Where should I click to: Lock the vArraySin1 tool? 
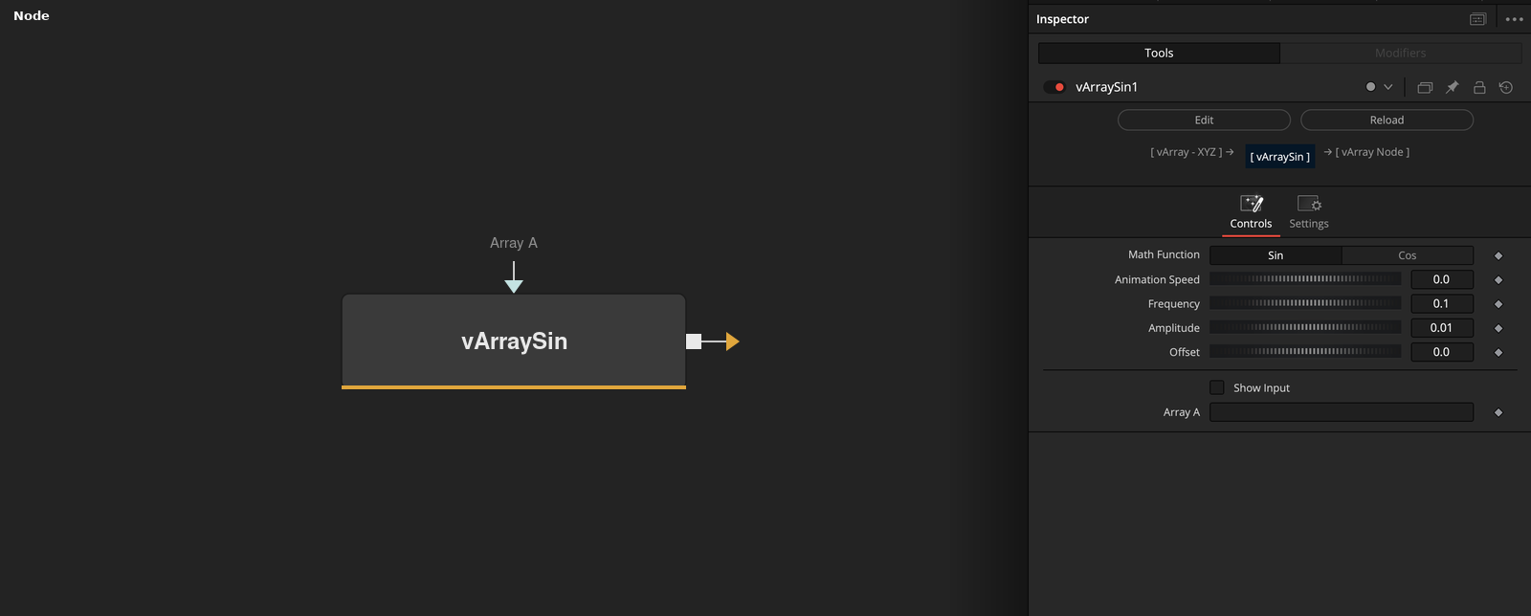click(1479, 87)
